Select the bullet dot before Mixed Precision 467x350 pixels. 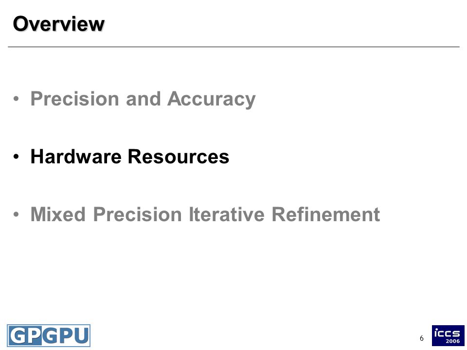coord(16,214)
